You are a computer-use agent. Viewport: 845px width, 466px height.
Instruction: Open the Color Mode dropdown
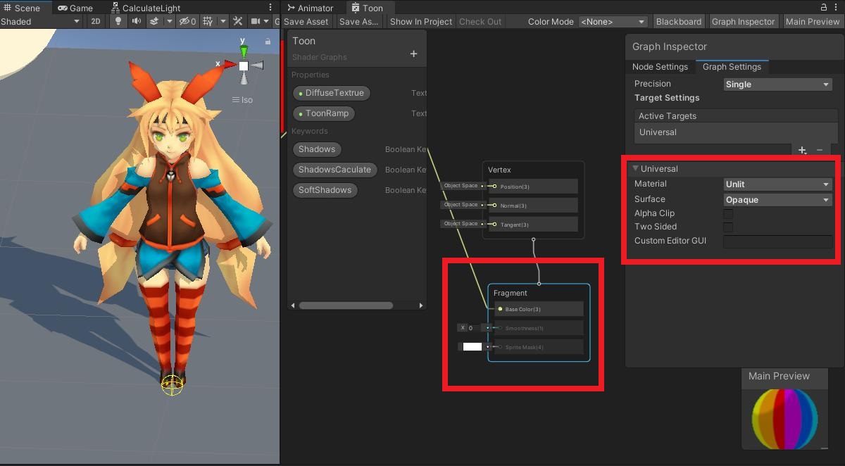(613, 22)
